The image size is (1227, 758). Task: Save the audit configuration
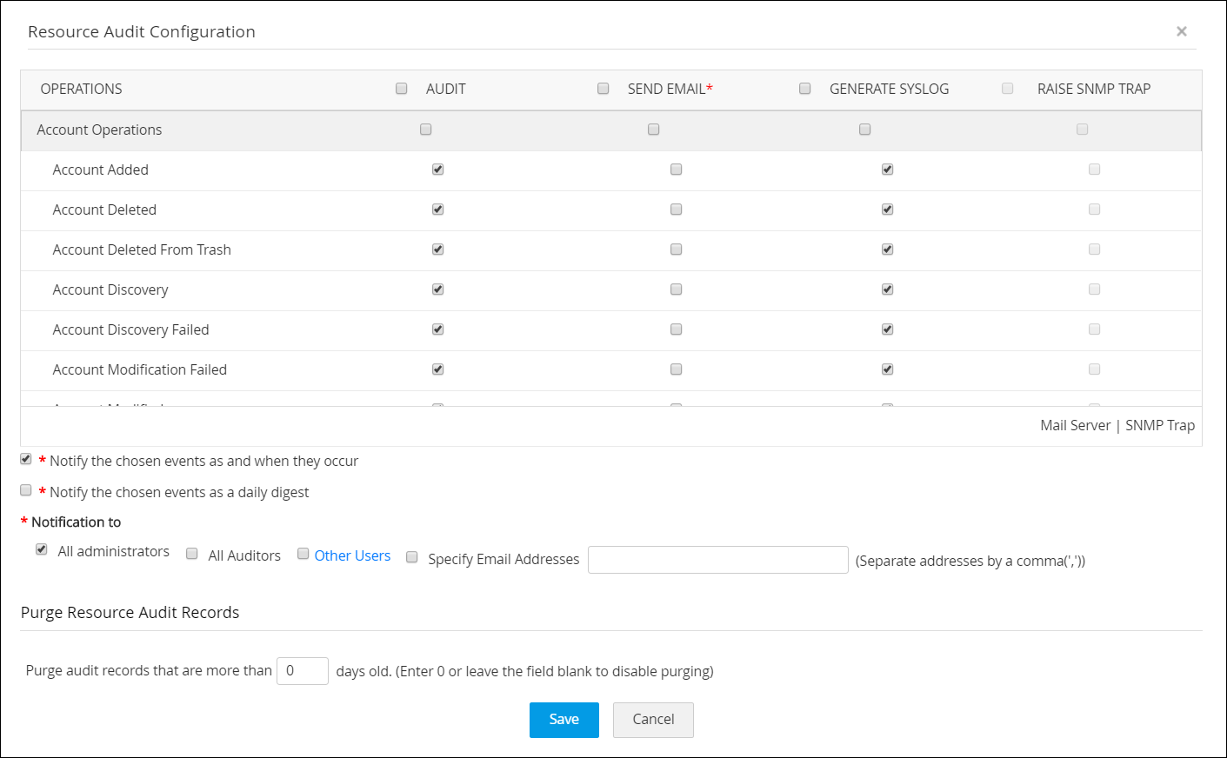point(563,720)
